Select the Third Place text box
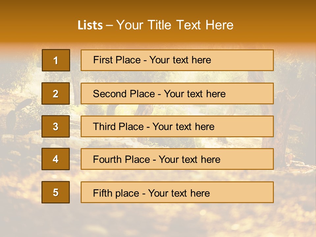The height and width of the screenshot is (237, 316). (x=154, y=126)
